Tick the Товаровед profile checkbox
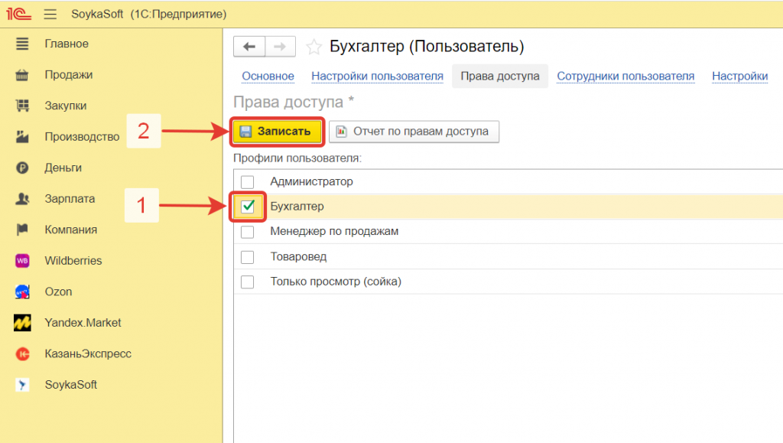 click(247, 256)
